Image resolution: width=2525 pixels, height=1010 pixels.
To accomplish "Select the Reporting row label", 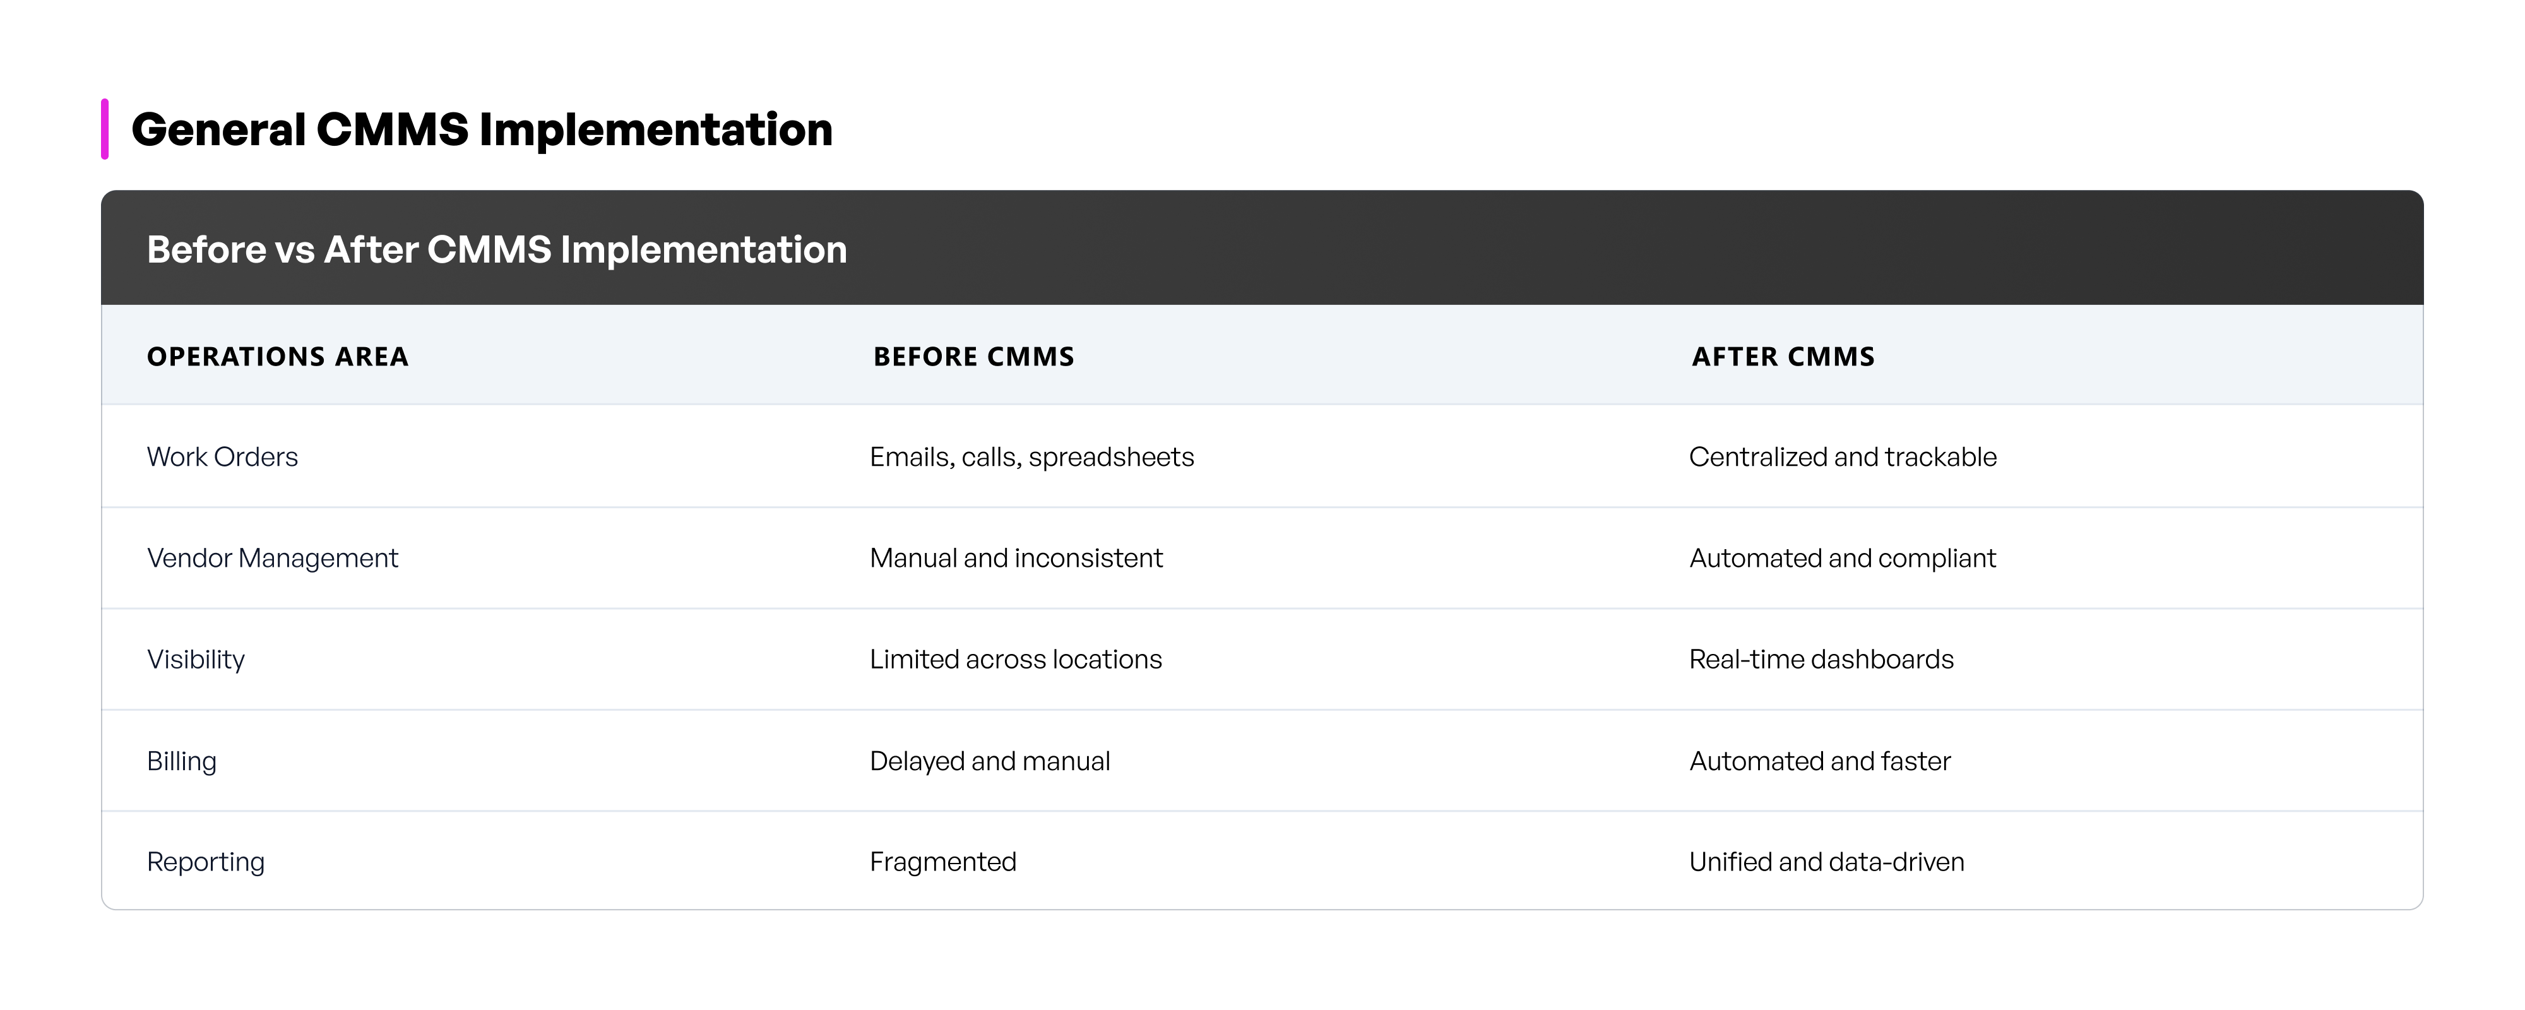I will (206, 862).
